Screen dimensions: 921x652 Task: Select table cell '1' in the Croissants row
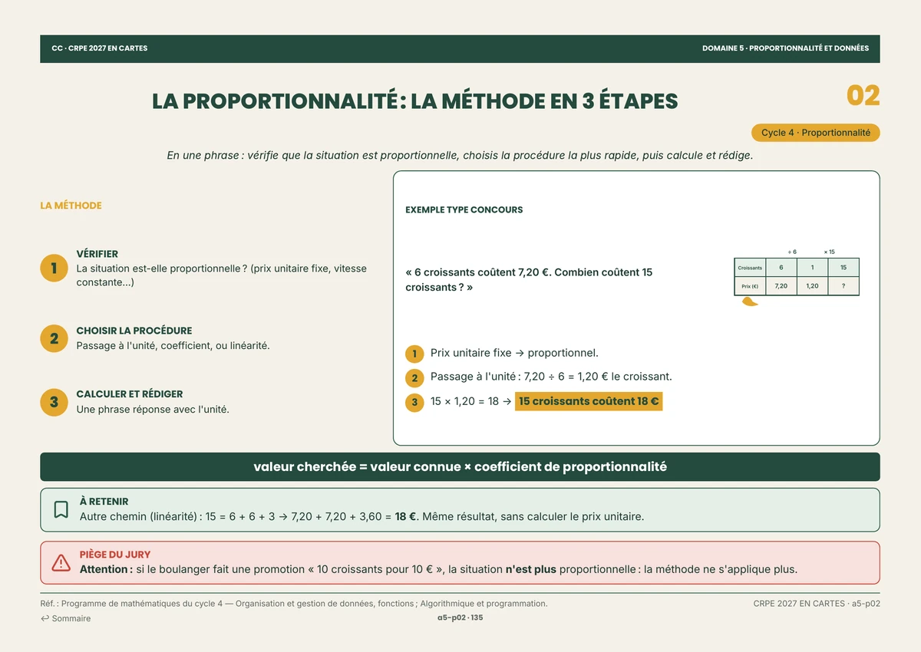[x=812, y=268]
